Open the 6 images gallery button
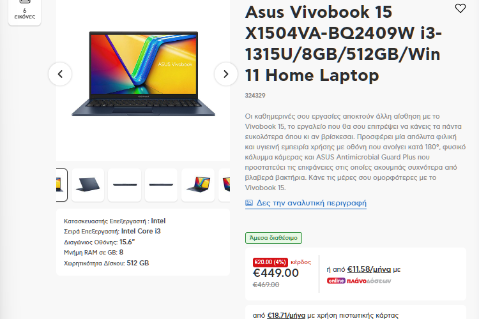Viewport: 479px width, 319px height. coord(24,11)
